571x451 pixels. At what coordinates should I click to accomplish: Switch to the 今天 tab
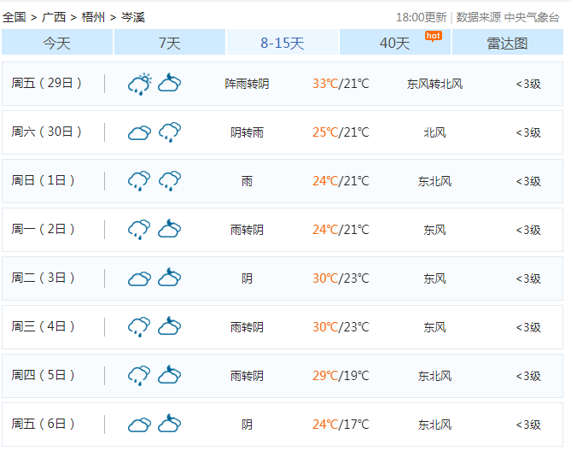[x=57, y=43]
